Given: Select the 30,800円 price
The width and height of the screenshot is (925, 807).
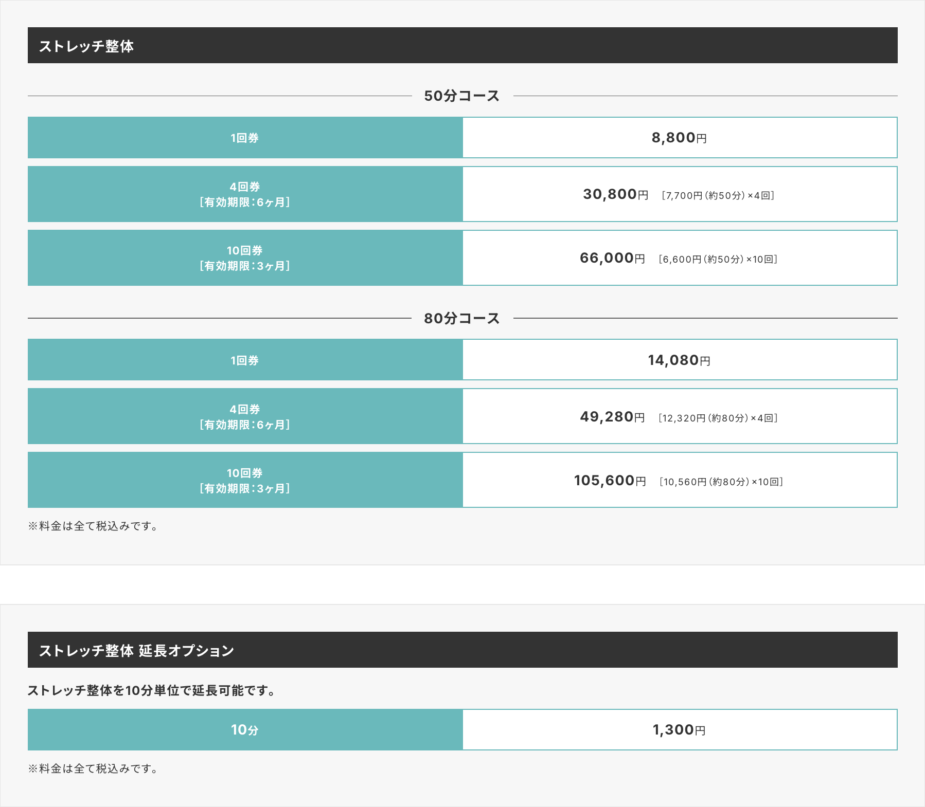Looking at the screenshot, I should point(615,194).
